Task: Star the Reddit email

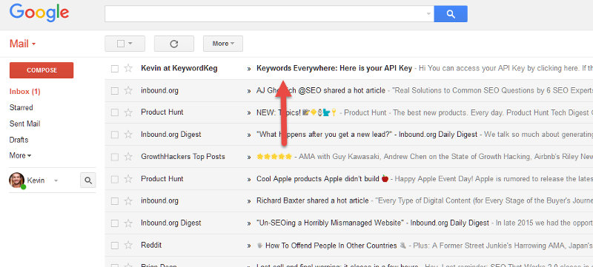Action: (128, 245)
